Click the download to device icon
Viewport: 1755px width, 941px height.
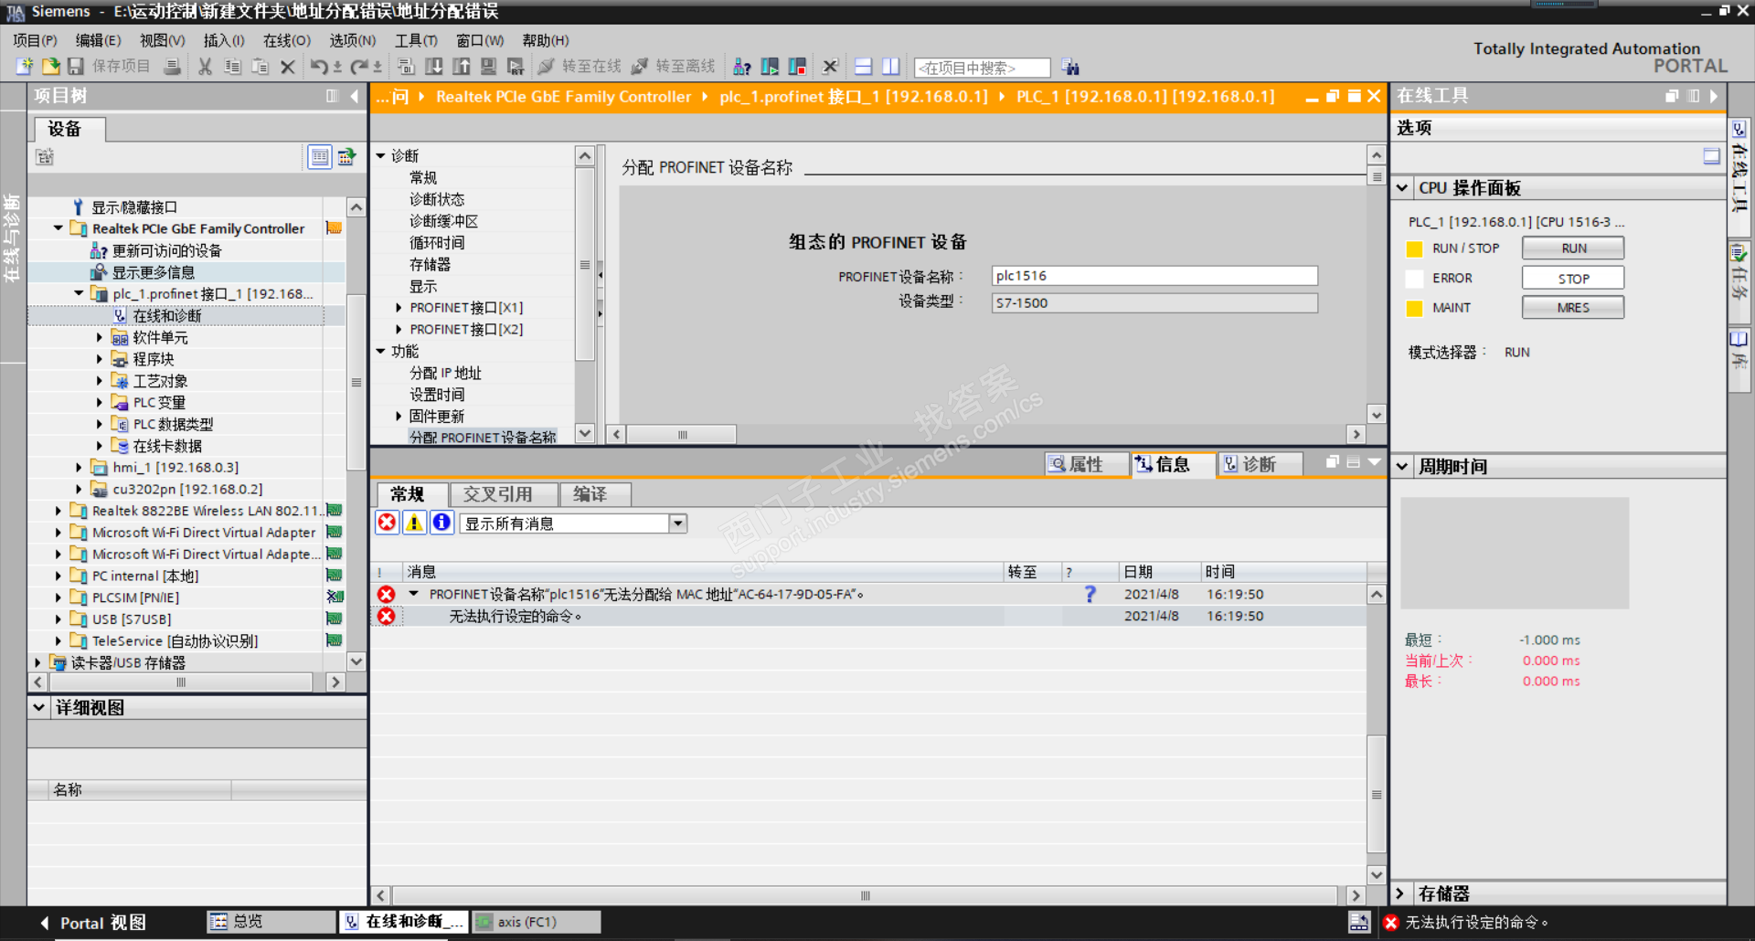click(x=434, y=67)
